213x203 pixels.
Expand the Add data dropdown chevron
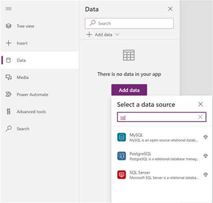117,35
